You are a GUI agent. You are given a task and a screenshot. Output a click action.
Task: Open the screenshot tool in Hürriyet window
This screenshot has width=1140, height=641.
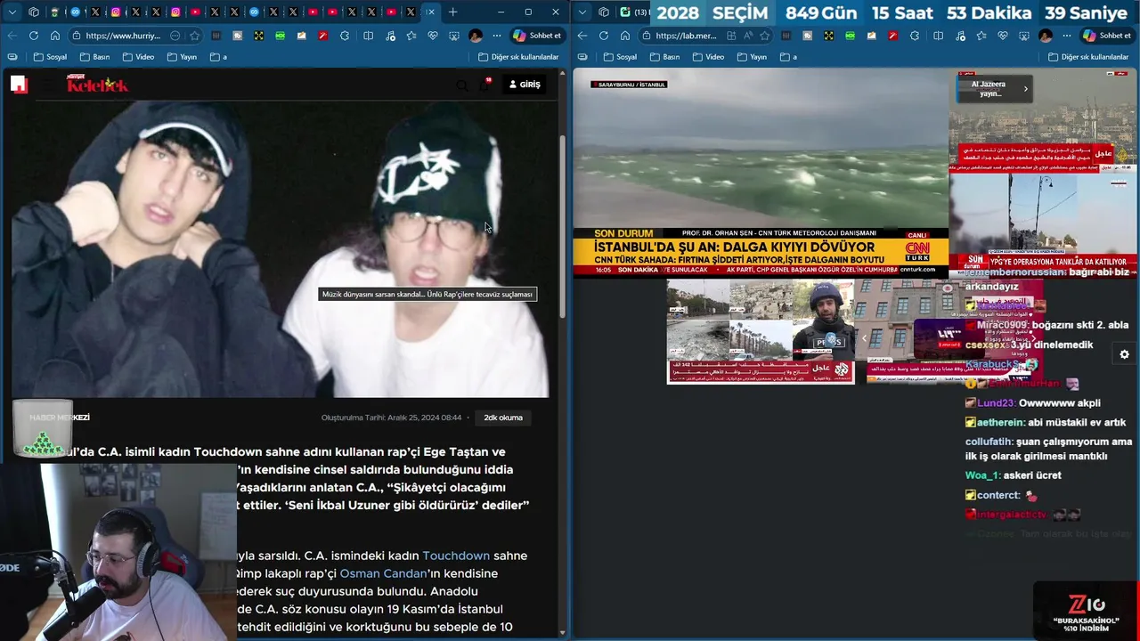(454, 36)
